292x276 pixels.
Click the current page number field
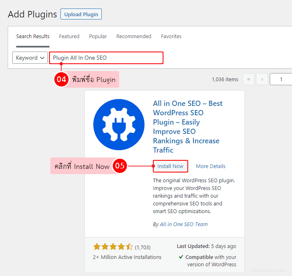click(x=281, y=80)
